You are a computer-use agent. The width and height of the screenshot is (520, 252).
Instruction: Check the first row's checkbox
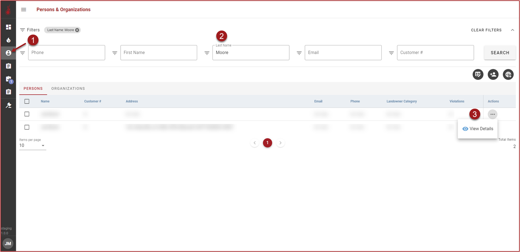pyautogui.click(x=27, y=114)
